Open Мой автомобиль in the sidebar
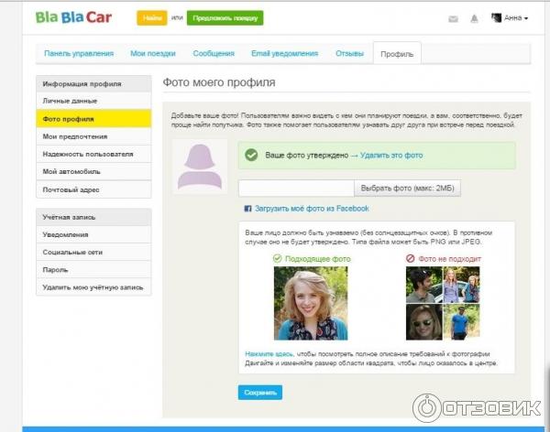This screenshot has width=550, height=432. 71,171
